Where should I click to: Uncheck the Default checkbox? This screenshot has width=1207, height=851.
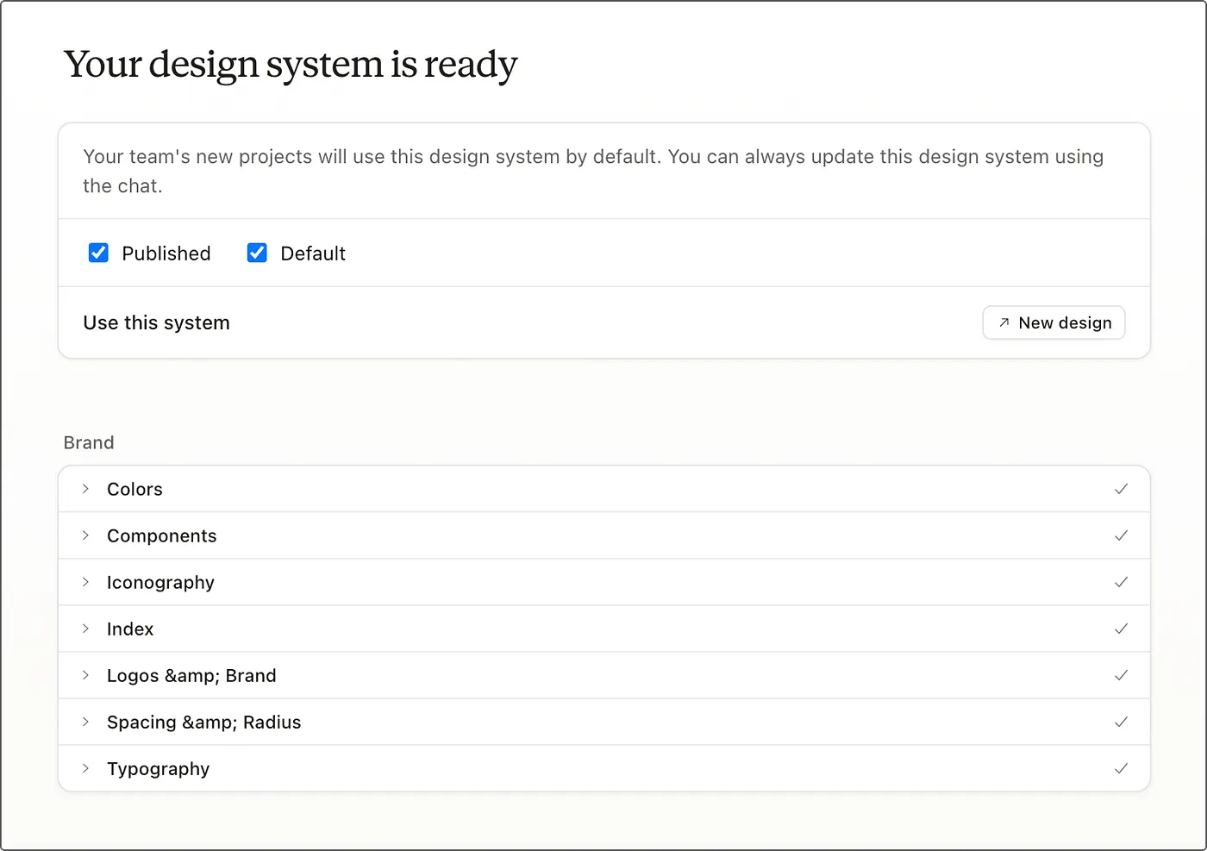257,253
